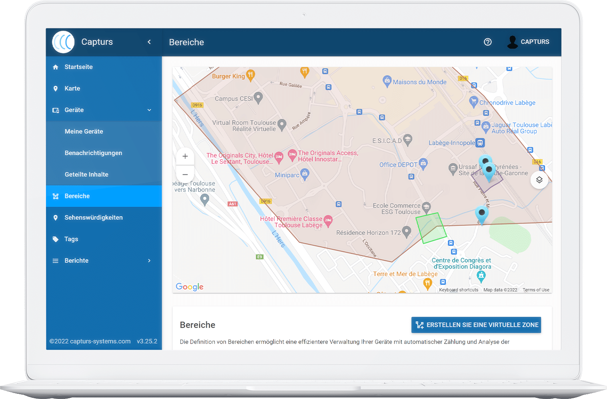The width and height of the screenshot is (607, 399).
Task: Click the Tags label icon
Action: tap(56, 239)
